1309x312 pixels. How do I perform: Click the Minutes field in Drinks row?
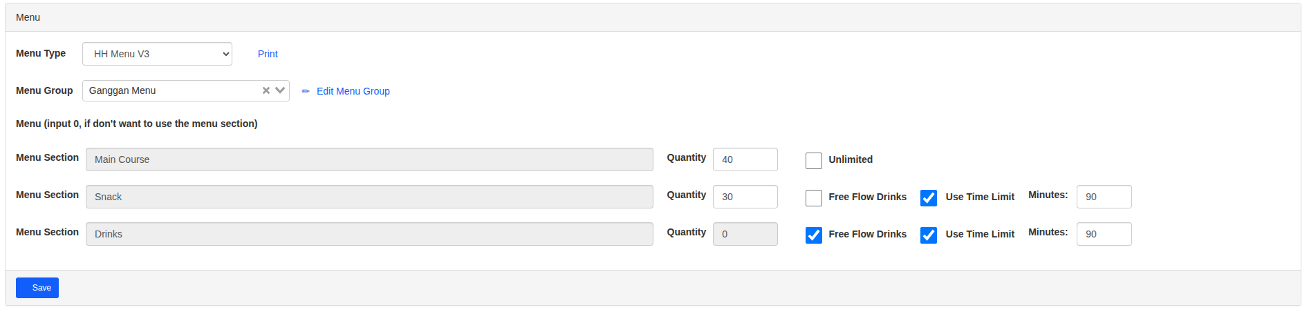point(1104,234)
